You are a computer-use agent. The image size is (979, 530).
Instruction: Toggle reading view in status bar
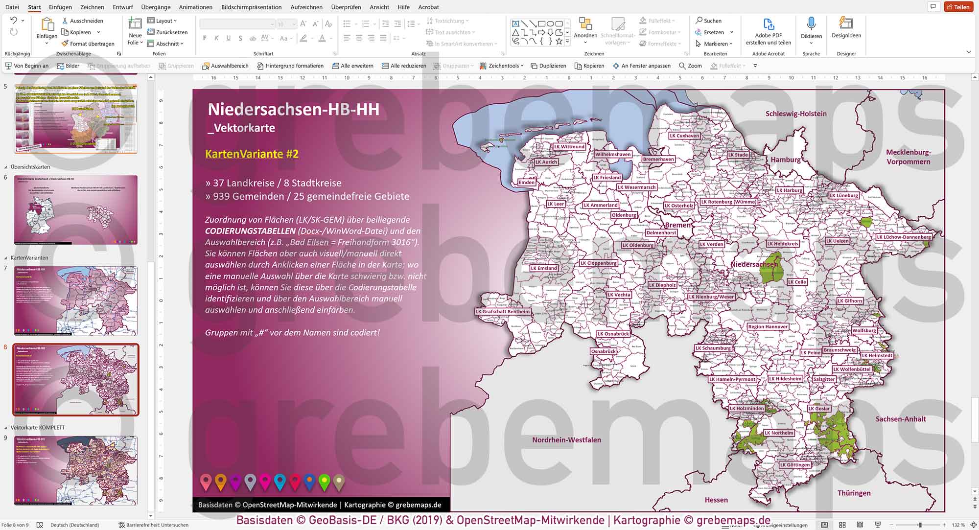[x=860, y=525]
